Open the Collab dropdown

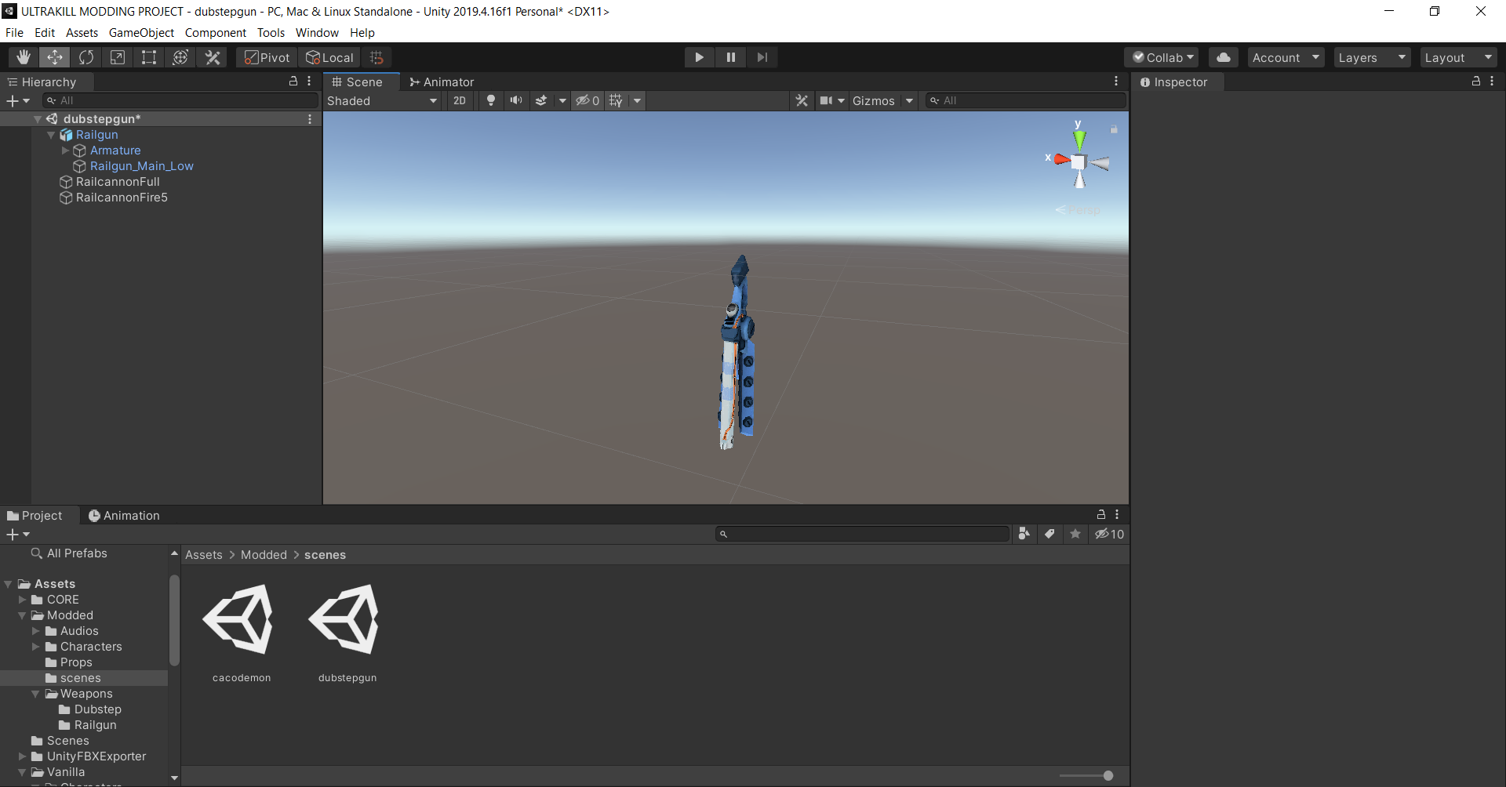point(1163,57)
